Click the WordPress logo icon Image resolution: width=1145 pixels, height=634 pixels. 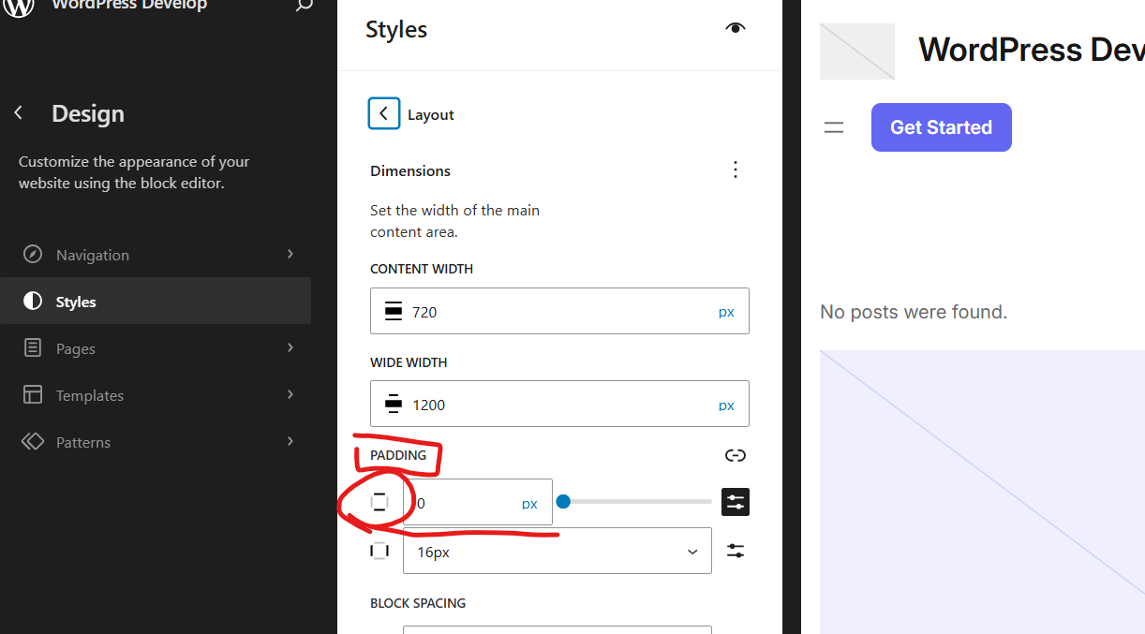coord(20,7)
